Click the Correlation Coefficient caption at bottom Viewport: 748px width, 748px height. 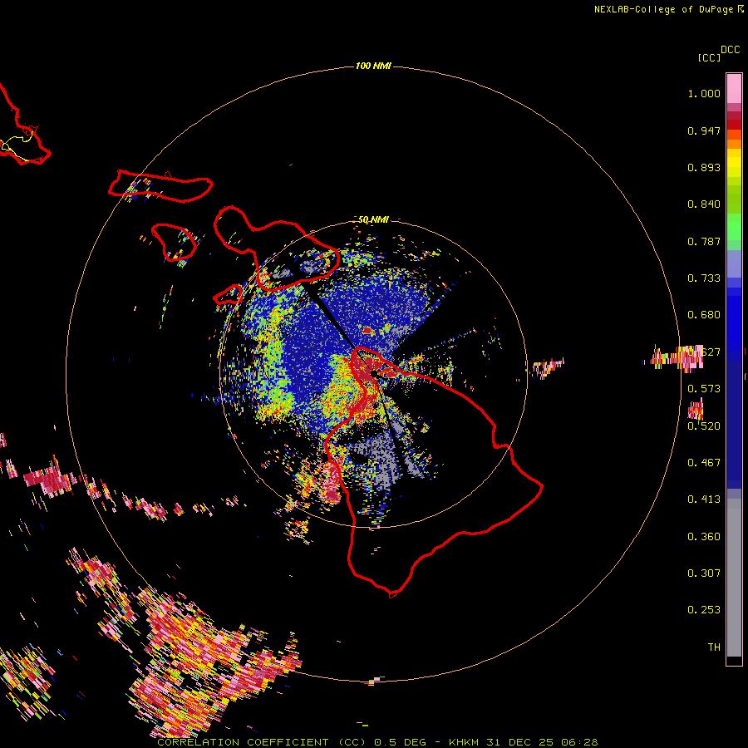click(x=378, y=742)
